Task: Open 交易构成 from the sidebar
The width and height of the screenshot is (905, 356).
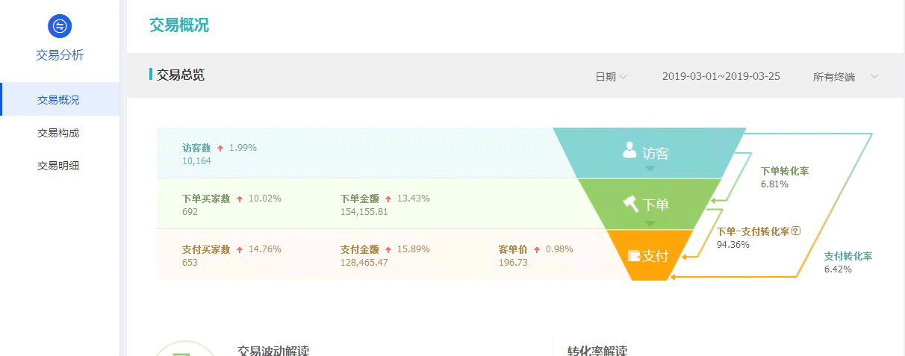Action: [58, 133]
